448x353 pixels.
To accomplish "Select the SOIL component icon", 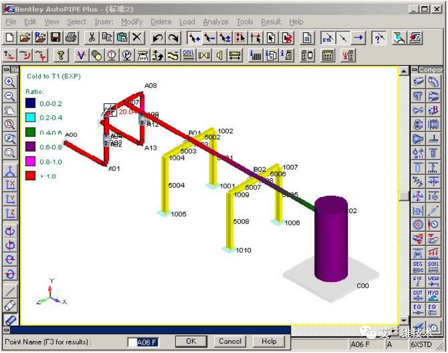I will pyautogui.click(x=433, y=267).
